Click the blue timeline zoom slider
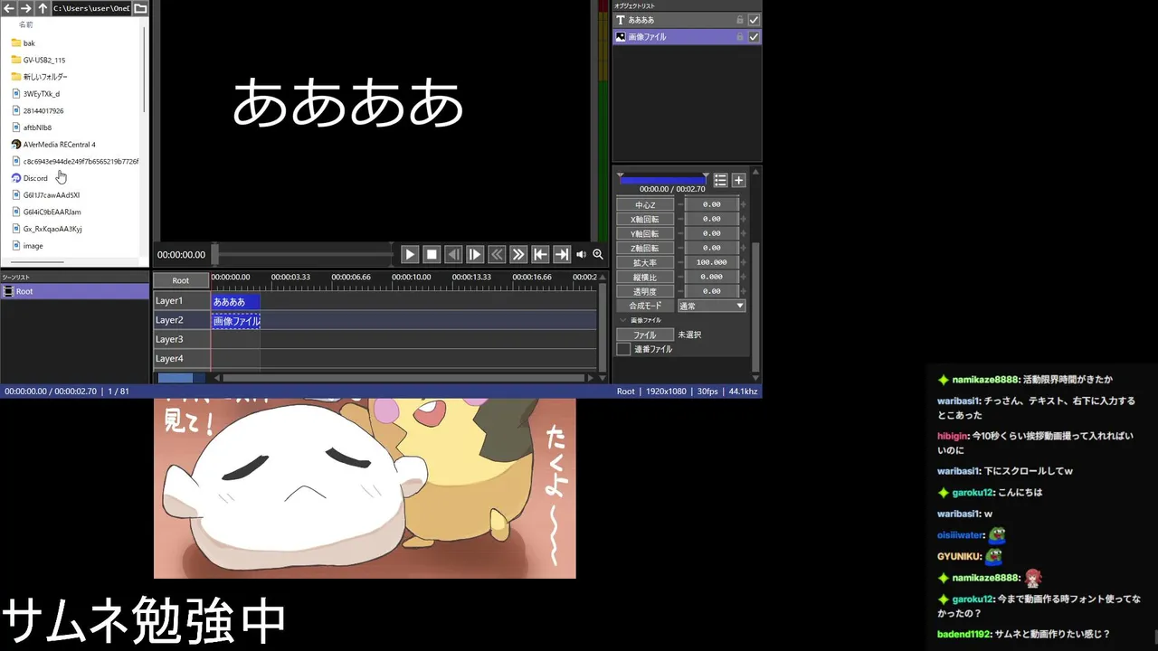 tap(182, 378)
